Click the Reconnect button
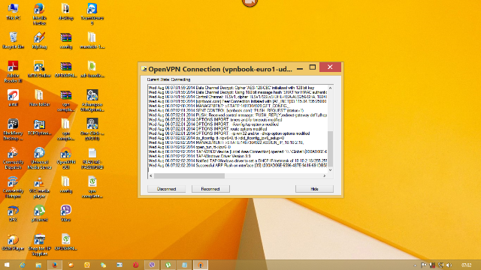Screen dimensions: 481x270 click(210, 189)
